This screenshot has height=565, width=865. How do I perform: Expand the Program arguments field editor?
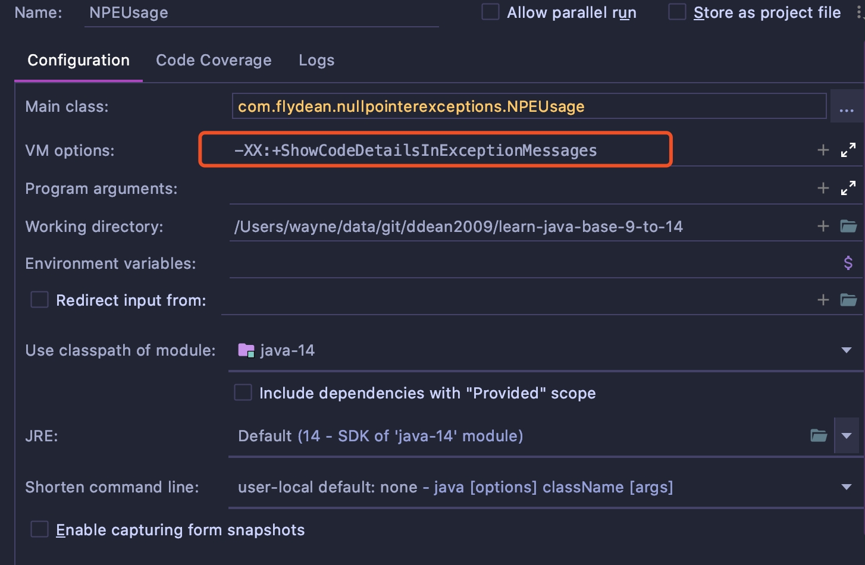(848, 189)
